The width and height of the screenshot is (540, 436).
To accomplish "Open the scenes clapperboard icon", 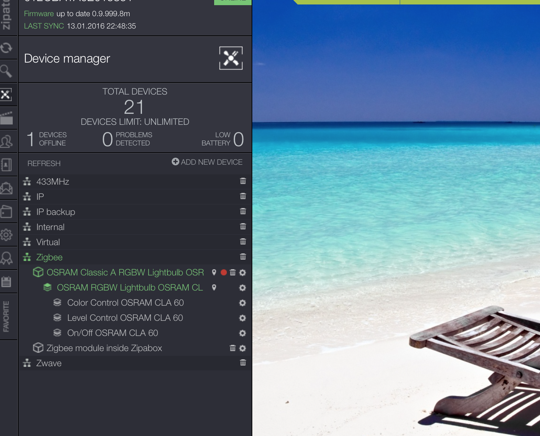I will pos(7,118).
